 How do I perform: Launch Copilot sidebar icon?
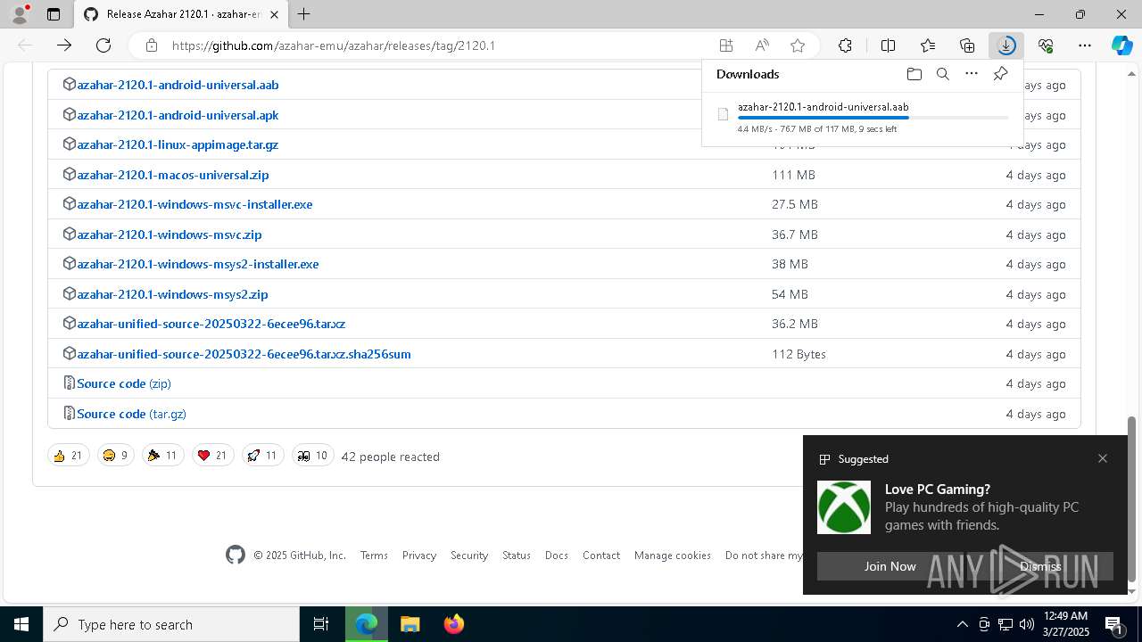[1122, 45]
